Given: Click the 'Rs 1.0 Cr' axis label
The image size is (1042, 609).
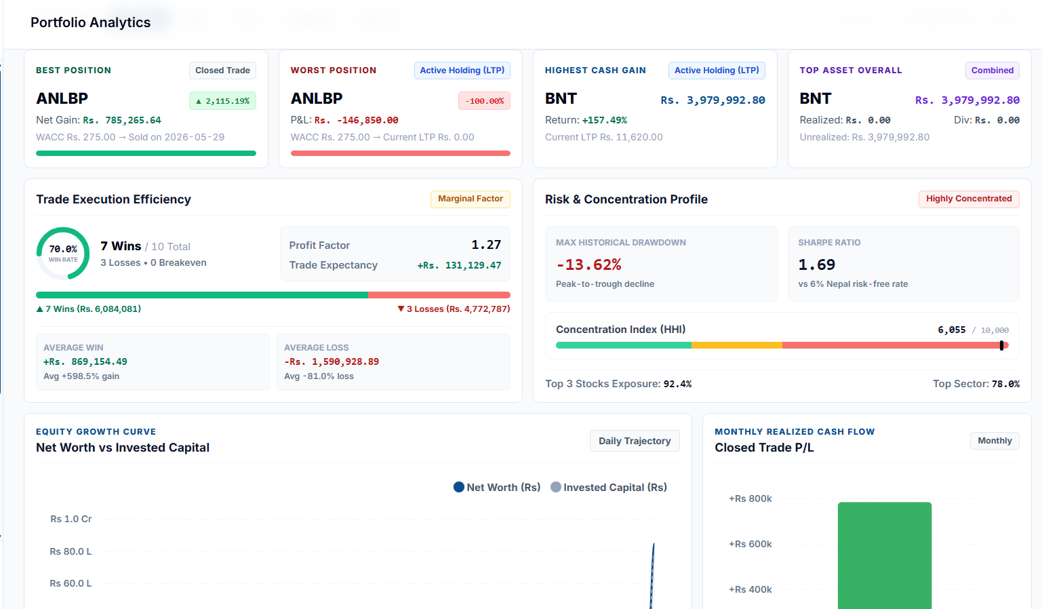Looking at the screenshot, I should coord(71,519).
